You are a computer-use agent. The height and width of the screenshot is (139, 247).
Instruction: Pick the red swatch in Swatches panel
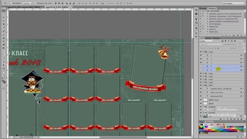click(200, 127)
